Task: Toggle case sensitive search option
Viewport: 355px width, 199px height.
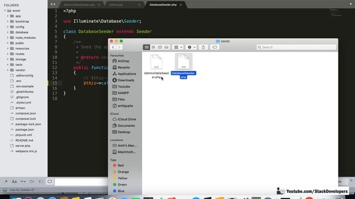Action: click(x=14, y=182)
